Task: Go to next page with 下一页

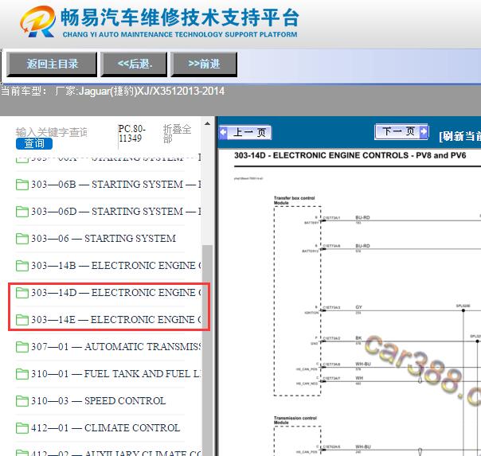Action: (x=401, y=132)
